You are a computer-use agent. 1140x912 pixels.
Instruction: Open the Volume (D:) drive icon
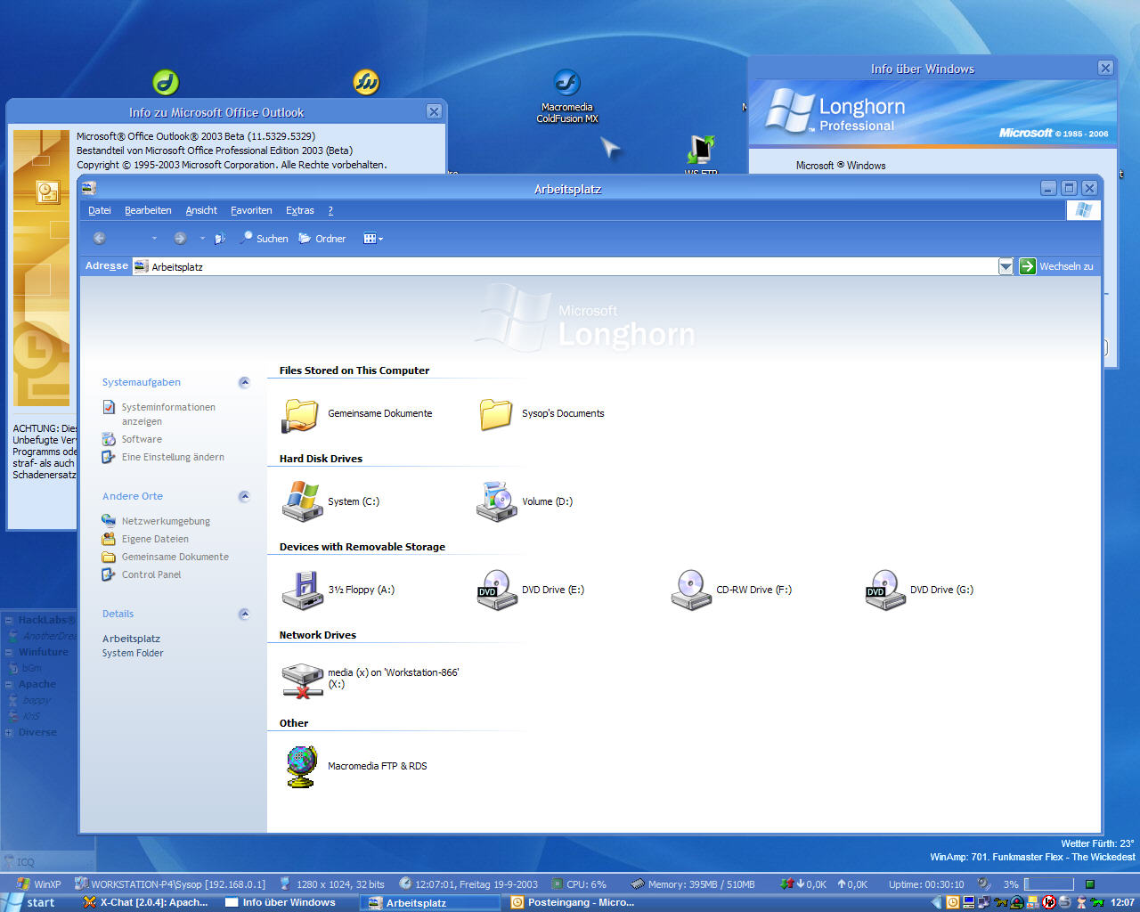coord(496,501)
